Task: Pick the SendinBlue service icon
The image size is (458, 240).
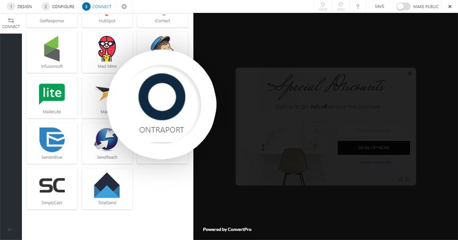Action: pyautogui.click(x=52, y=140)
